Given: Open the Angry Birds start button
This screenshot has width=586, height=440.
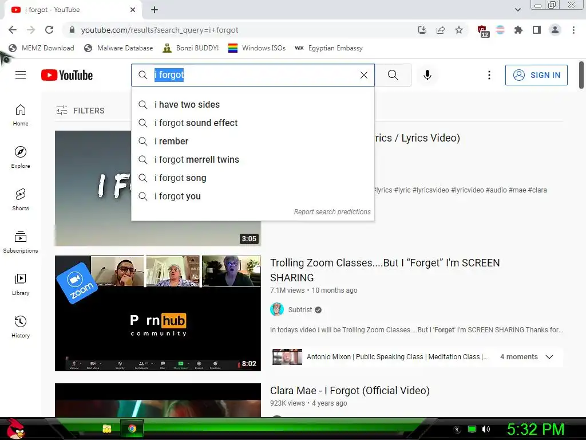Looking at the screenshot, I should [x=15, y=429].
